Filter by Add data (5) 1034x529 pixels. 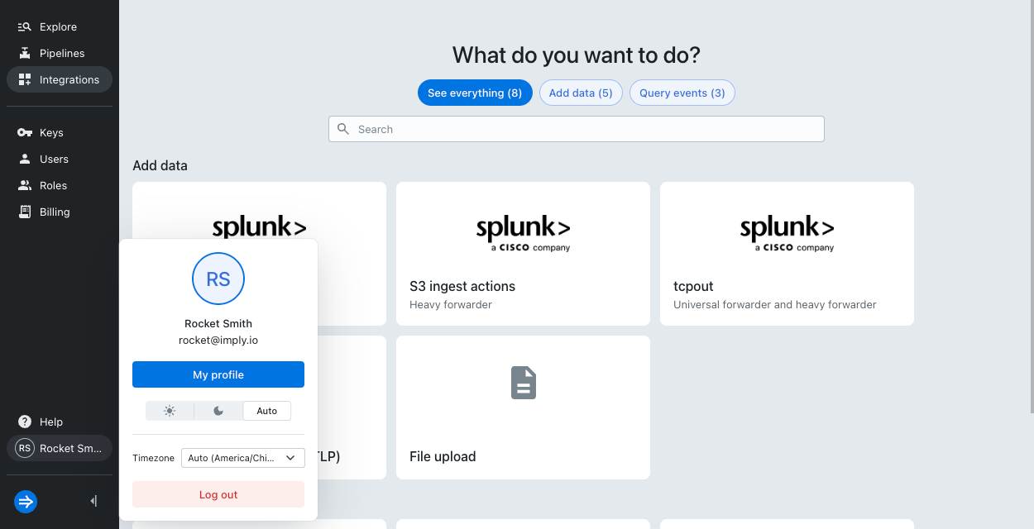tap(581, 93)
